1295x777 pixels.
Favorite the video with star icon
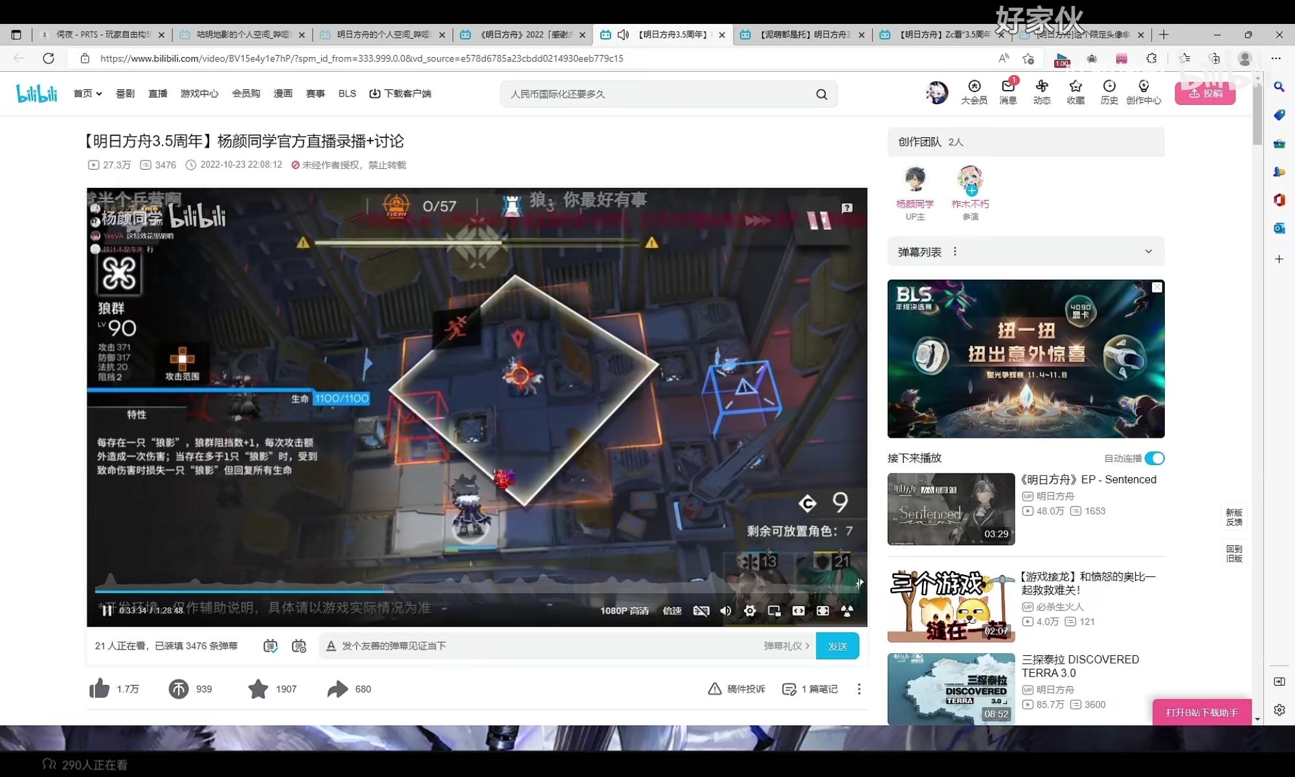pyautogui.click(x=258, y=689)
